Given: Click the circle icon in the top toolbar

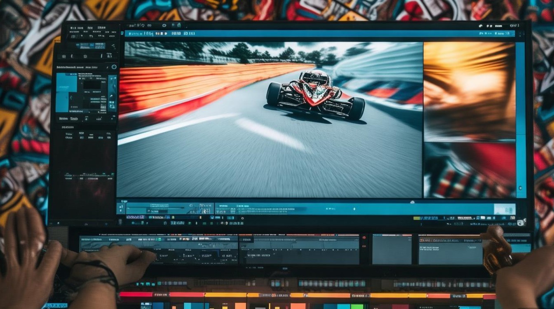Looking at the screenshot, I should [x=164, y=25].
